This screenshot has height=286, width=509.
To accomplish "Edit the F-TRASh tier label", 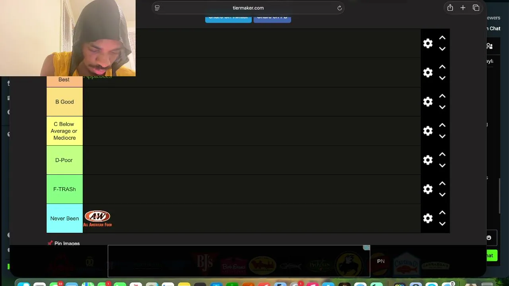I will (x=65, y=189).
